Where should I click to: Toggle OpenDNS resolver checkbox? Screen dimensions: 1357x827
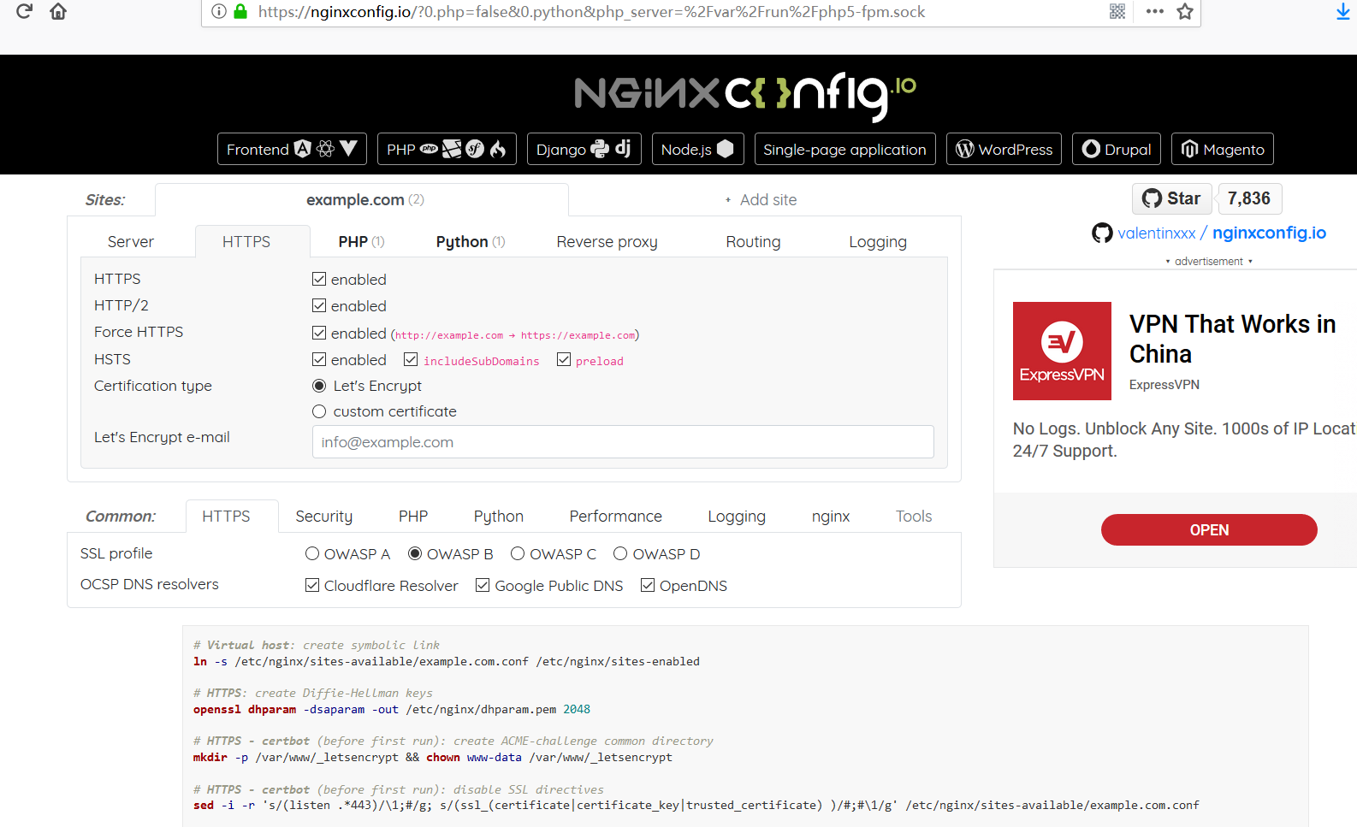(x=648, y=585)
